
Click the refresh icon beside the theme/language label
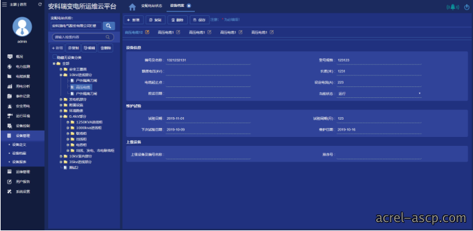[40, 4]
